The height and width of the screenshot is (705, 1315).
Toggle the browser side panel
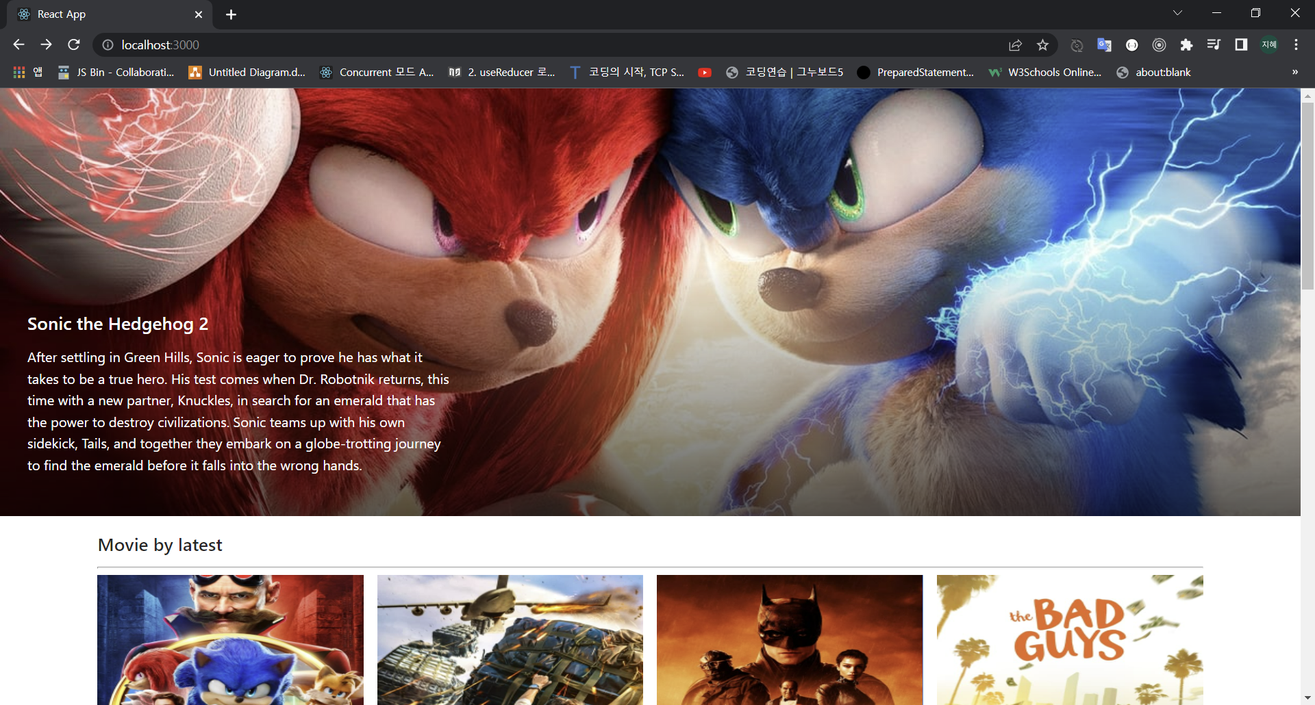pyautogui.click(x=1241, y=44)
